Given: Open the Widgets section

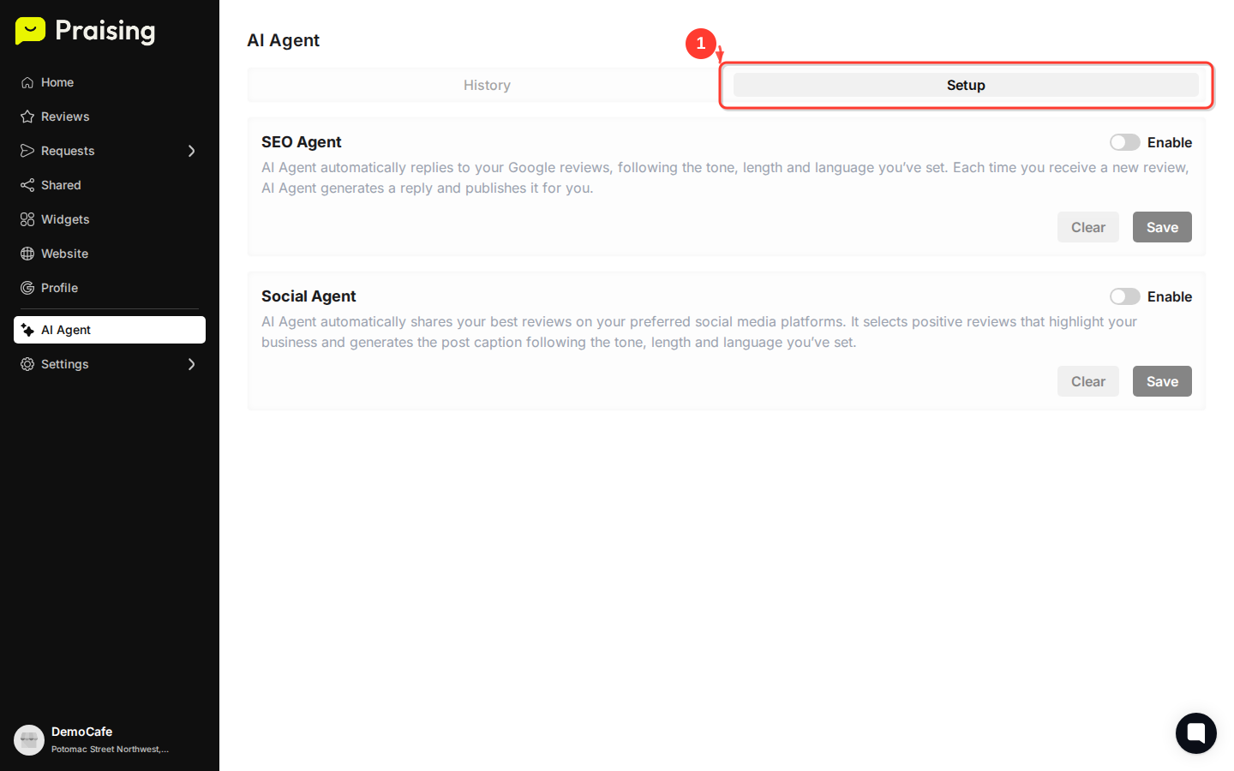Looking at the screenshot, I should point(28,219).
